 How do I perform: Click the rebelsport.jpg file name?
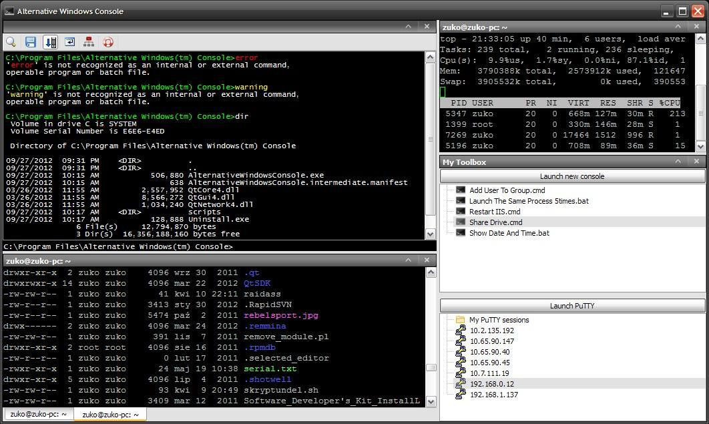pyautogui.click(x=281, y=316)
